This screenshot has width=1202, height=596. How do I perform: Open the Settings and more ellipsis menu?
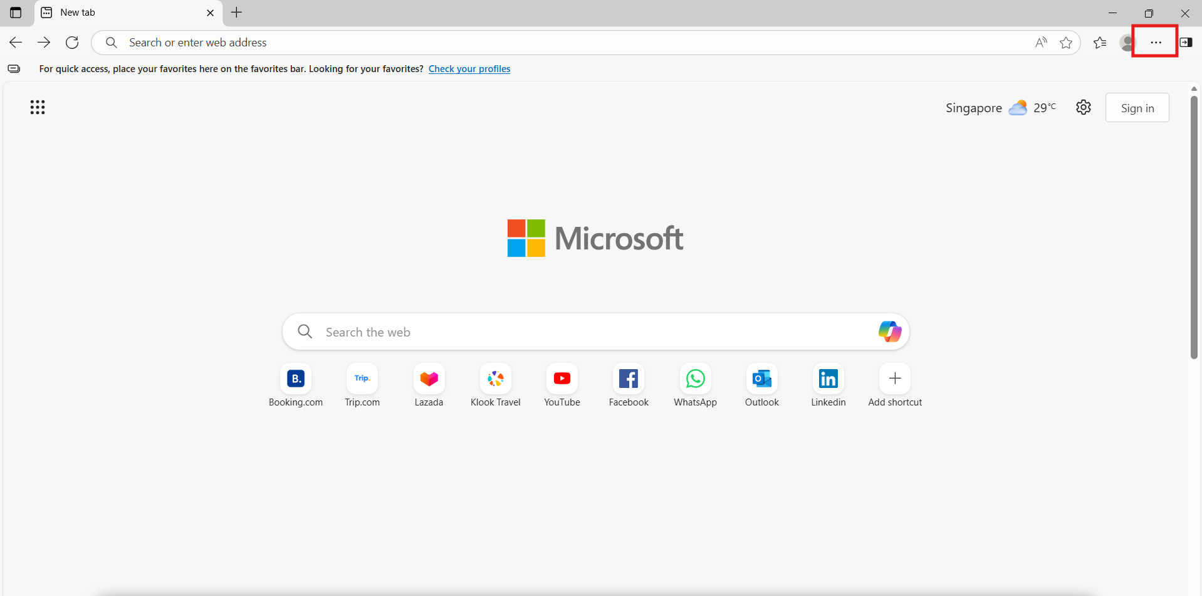click(1156, 43)
